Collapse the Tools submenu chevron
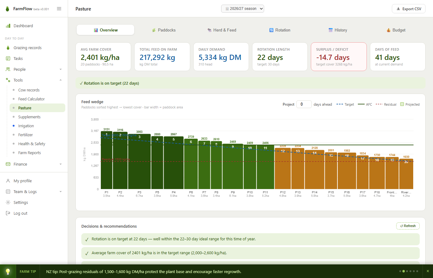 pyautogui.click(x=61, y=80)
